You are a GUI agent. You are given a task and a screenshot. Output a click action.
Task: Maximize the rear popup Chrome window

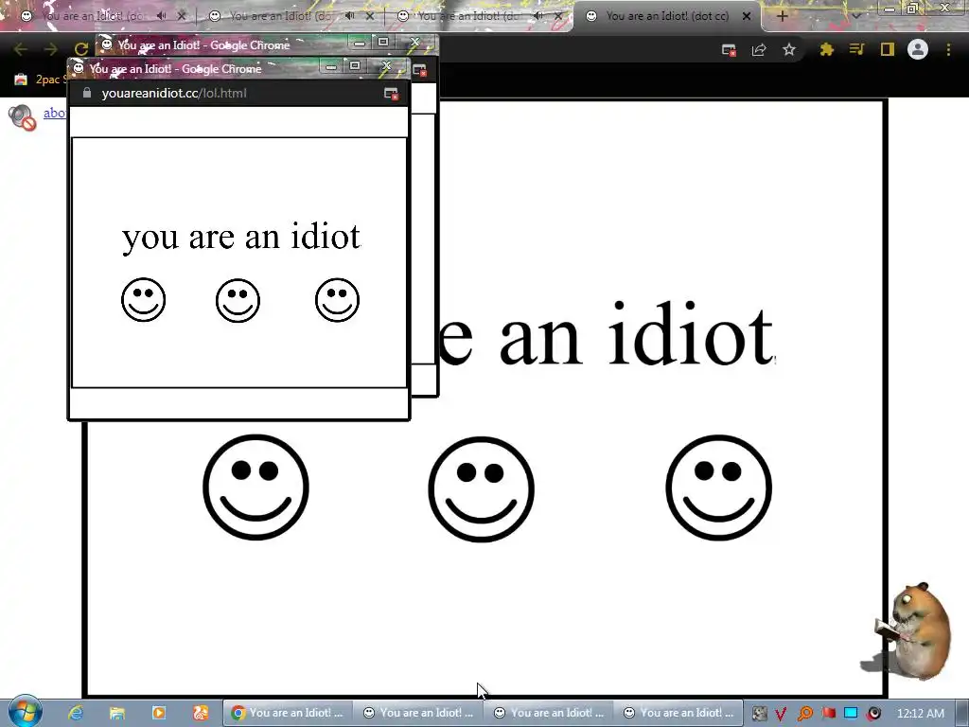pyautogui.click(x=383, y=42)
